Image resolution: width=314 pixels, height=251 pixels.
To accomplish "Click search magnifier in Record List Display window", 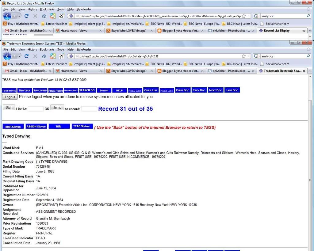I will tap(308, 16).
